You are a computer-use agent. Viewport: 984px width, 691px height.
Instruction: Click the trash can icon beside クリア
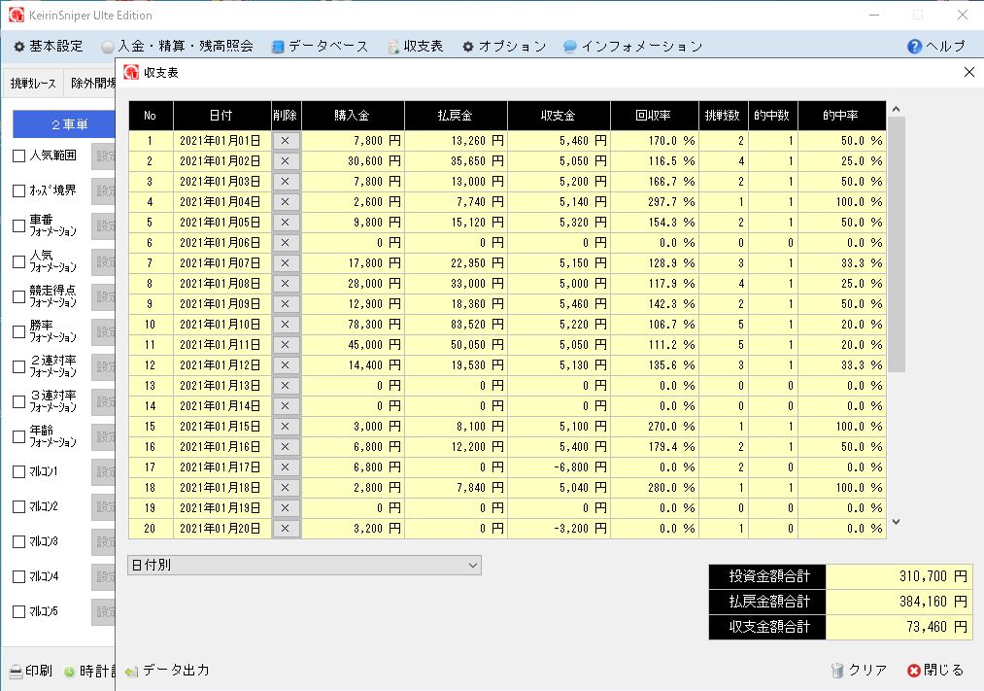[837, 671]
